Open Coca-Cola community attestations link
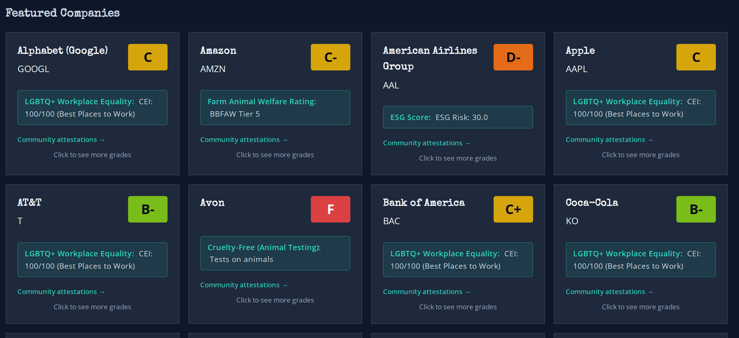 click(610, 292)
